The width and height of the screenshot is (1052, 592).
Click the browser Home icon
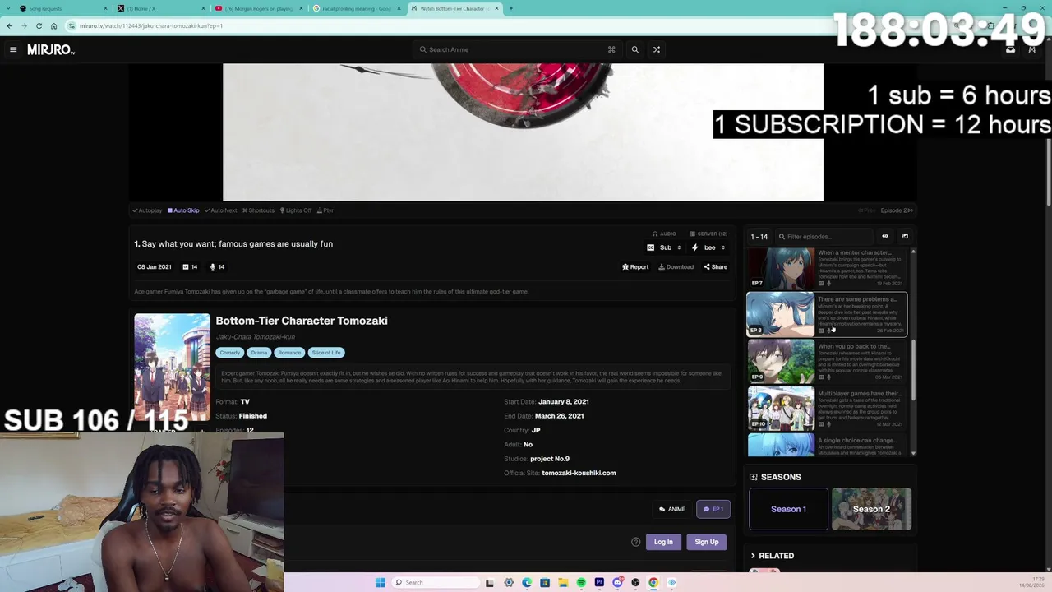point(53,25)
